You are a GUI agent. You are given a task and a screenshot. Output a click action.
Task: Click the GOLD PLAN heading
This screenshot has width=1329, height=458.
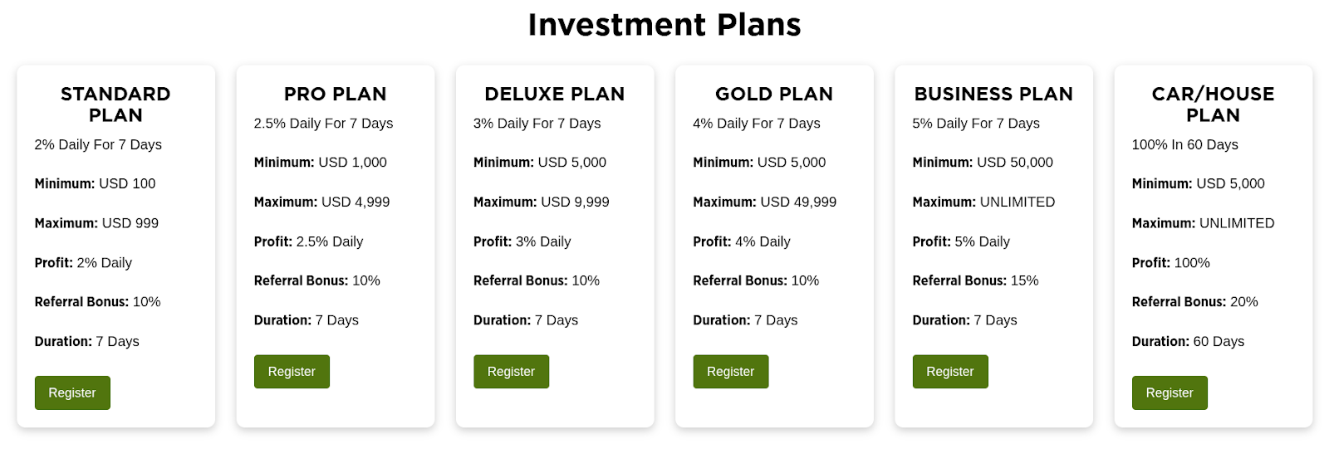(773, 94)
